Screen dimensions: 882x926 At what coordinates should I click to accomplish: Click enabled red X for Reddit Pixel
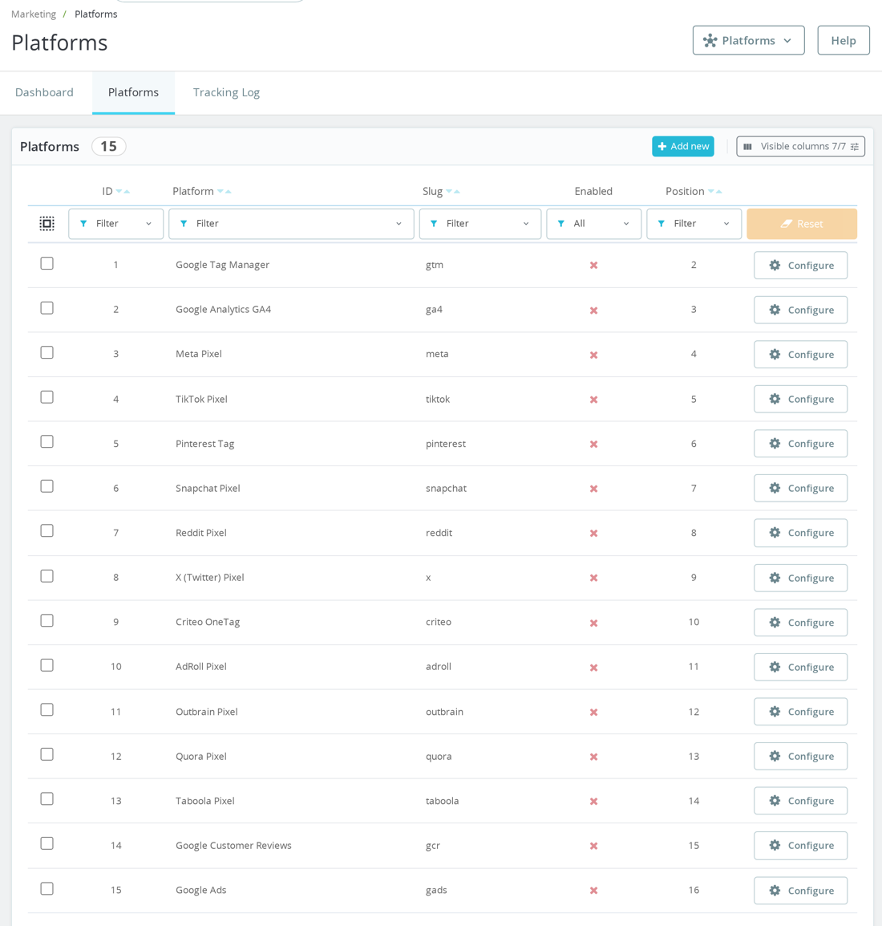tap(593, 534)
